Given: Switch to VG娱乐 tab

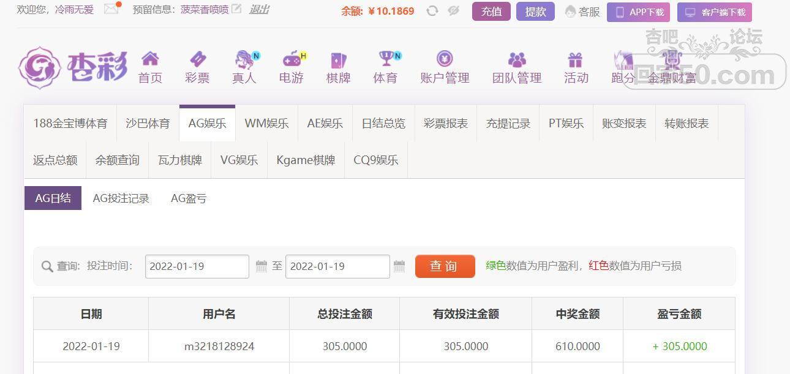Looking at the screenshot, I should point(239,160).
